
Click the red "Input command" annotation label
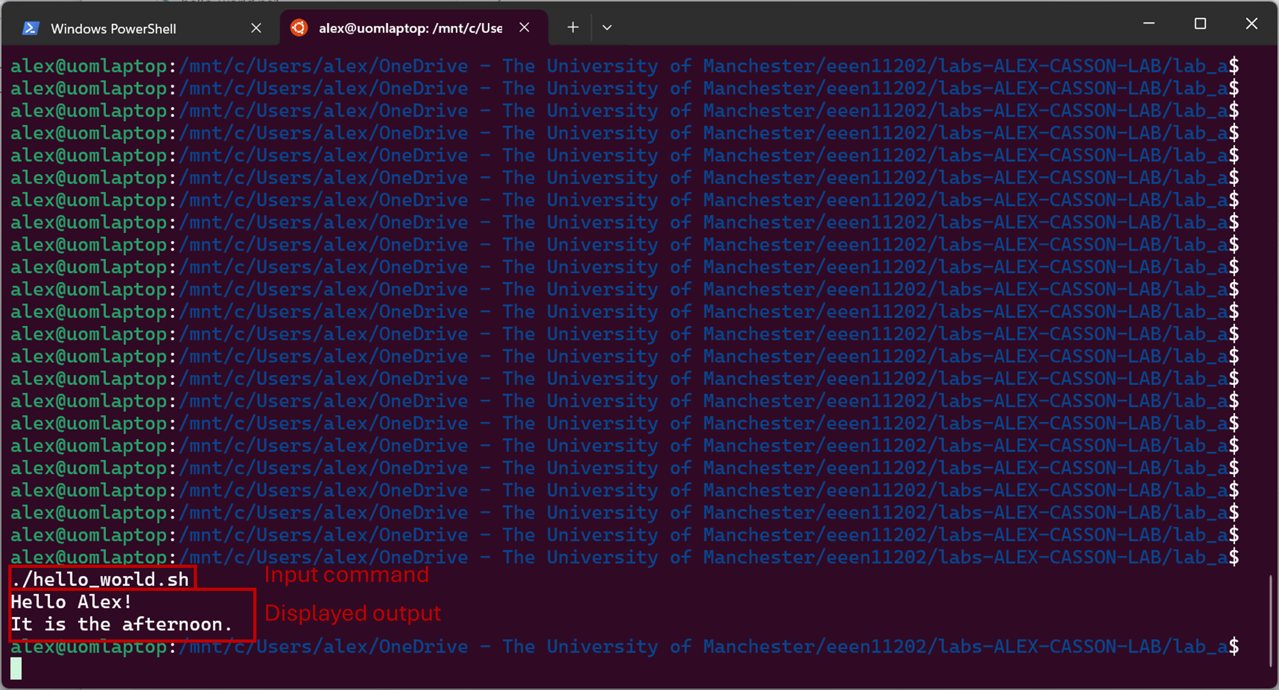pyautogui.click(x=346, y=575)
